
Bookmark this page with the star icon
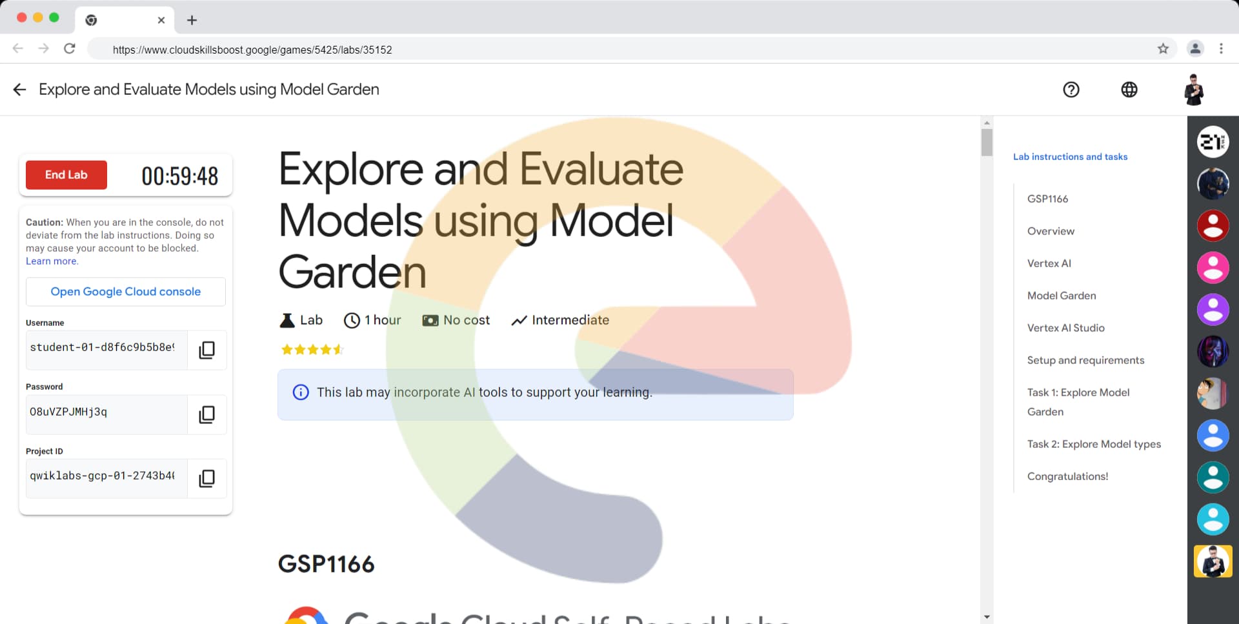pyautogui.click(x=1163, y=48)
